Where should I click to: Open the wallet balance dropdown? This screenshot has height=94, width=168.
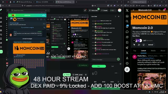click(113, 10)
